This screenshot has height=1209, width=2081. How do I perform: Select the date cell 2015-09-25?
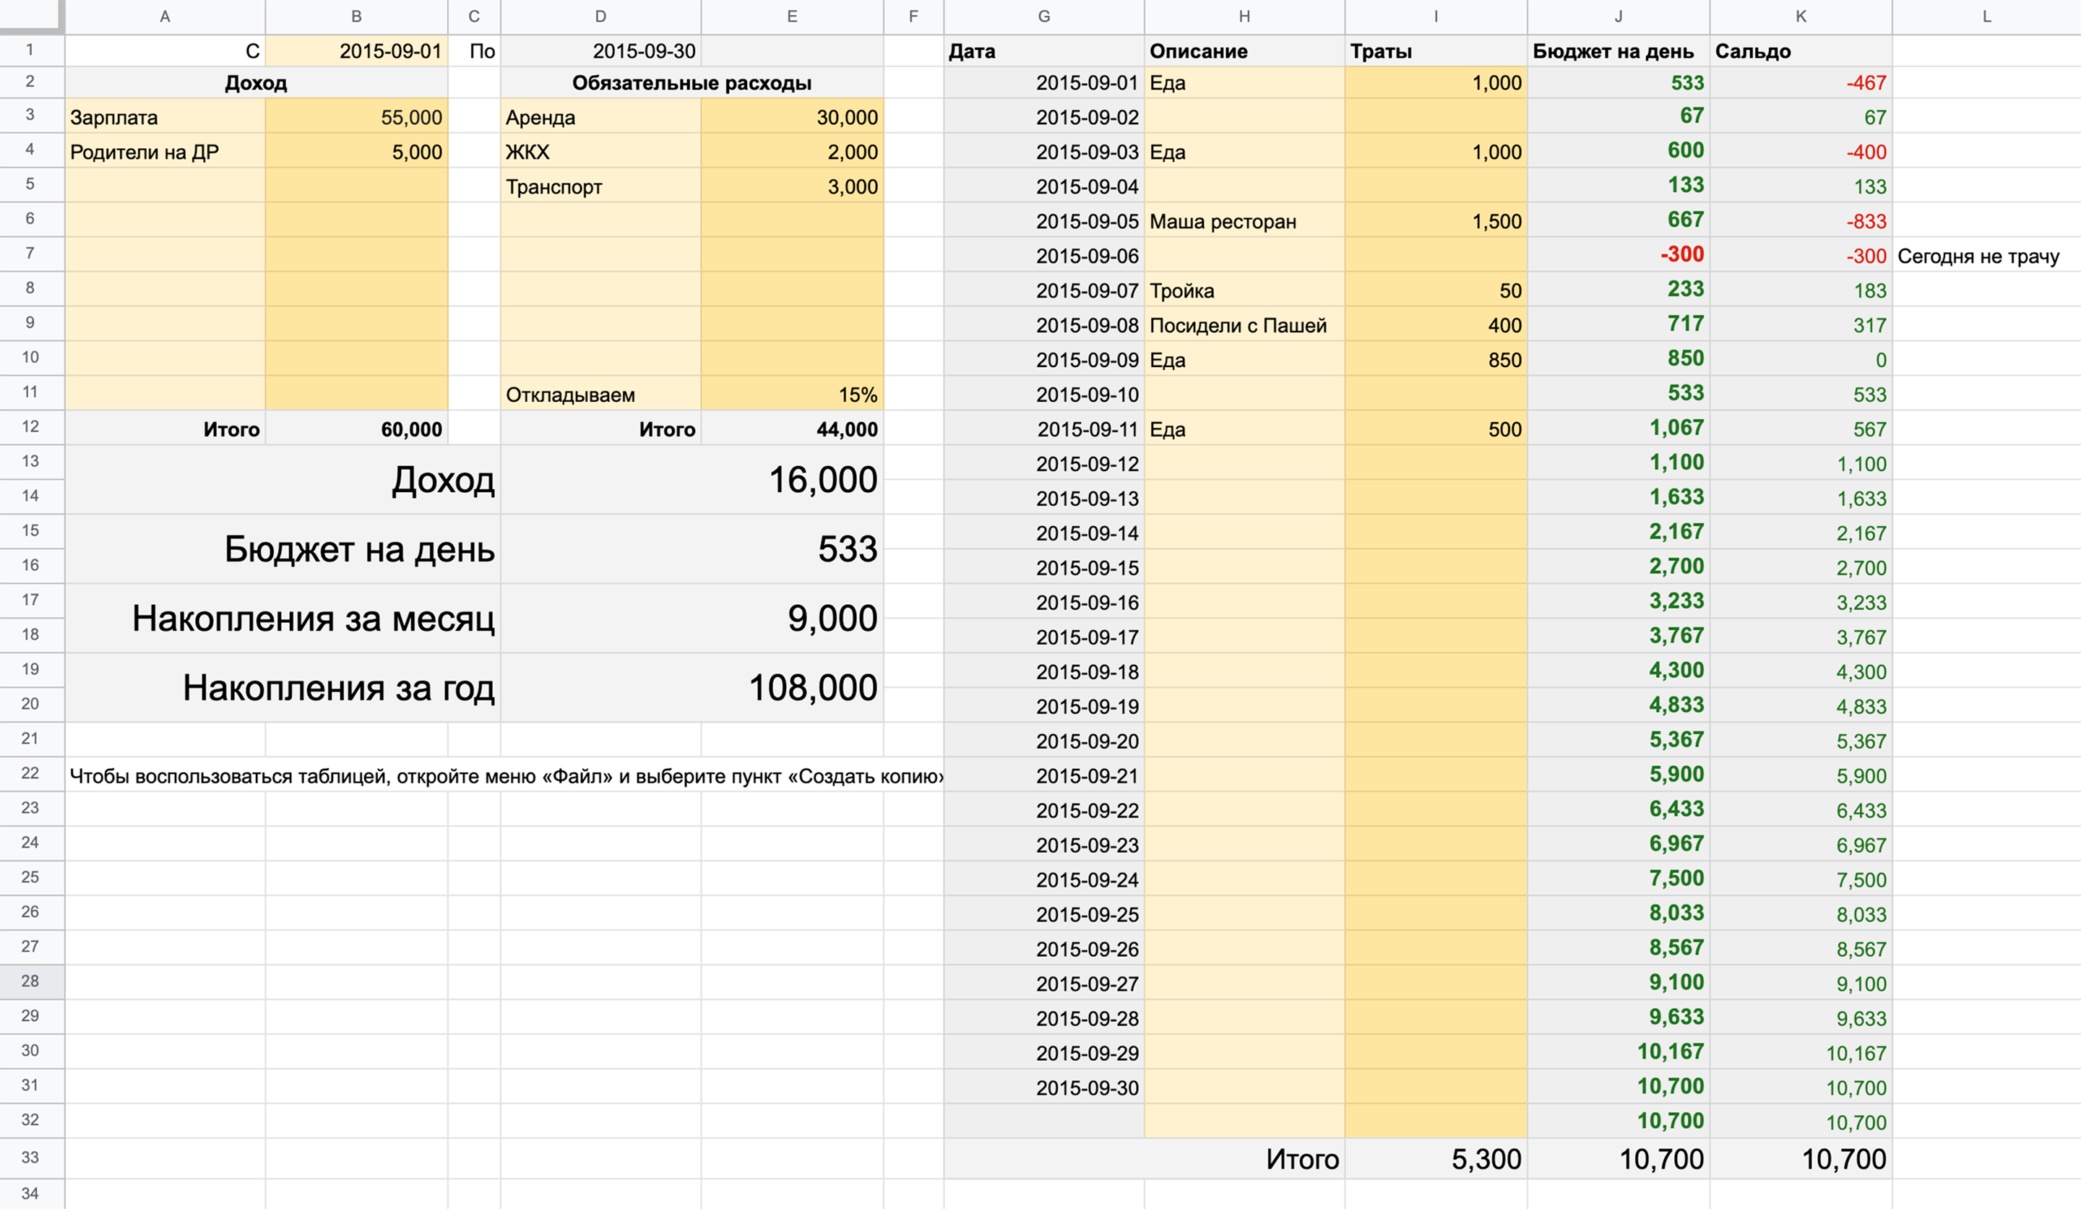click(x=1044, y=915)
